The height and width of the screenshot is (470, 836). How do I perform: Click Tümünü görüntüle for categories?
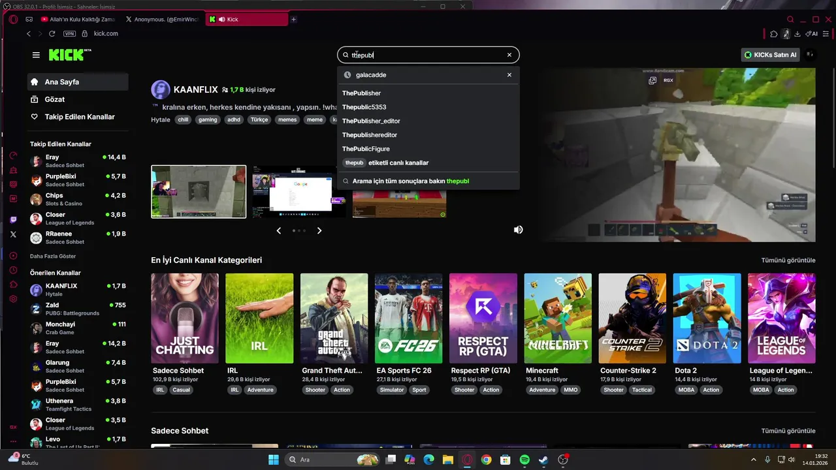coord(788,260)
